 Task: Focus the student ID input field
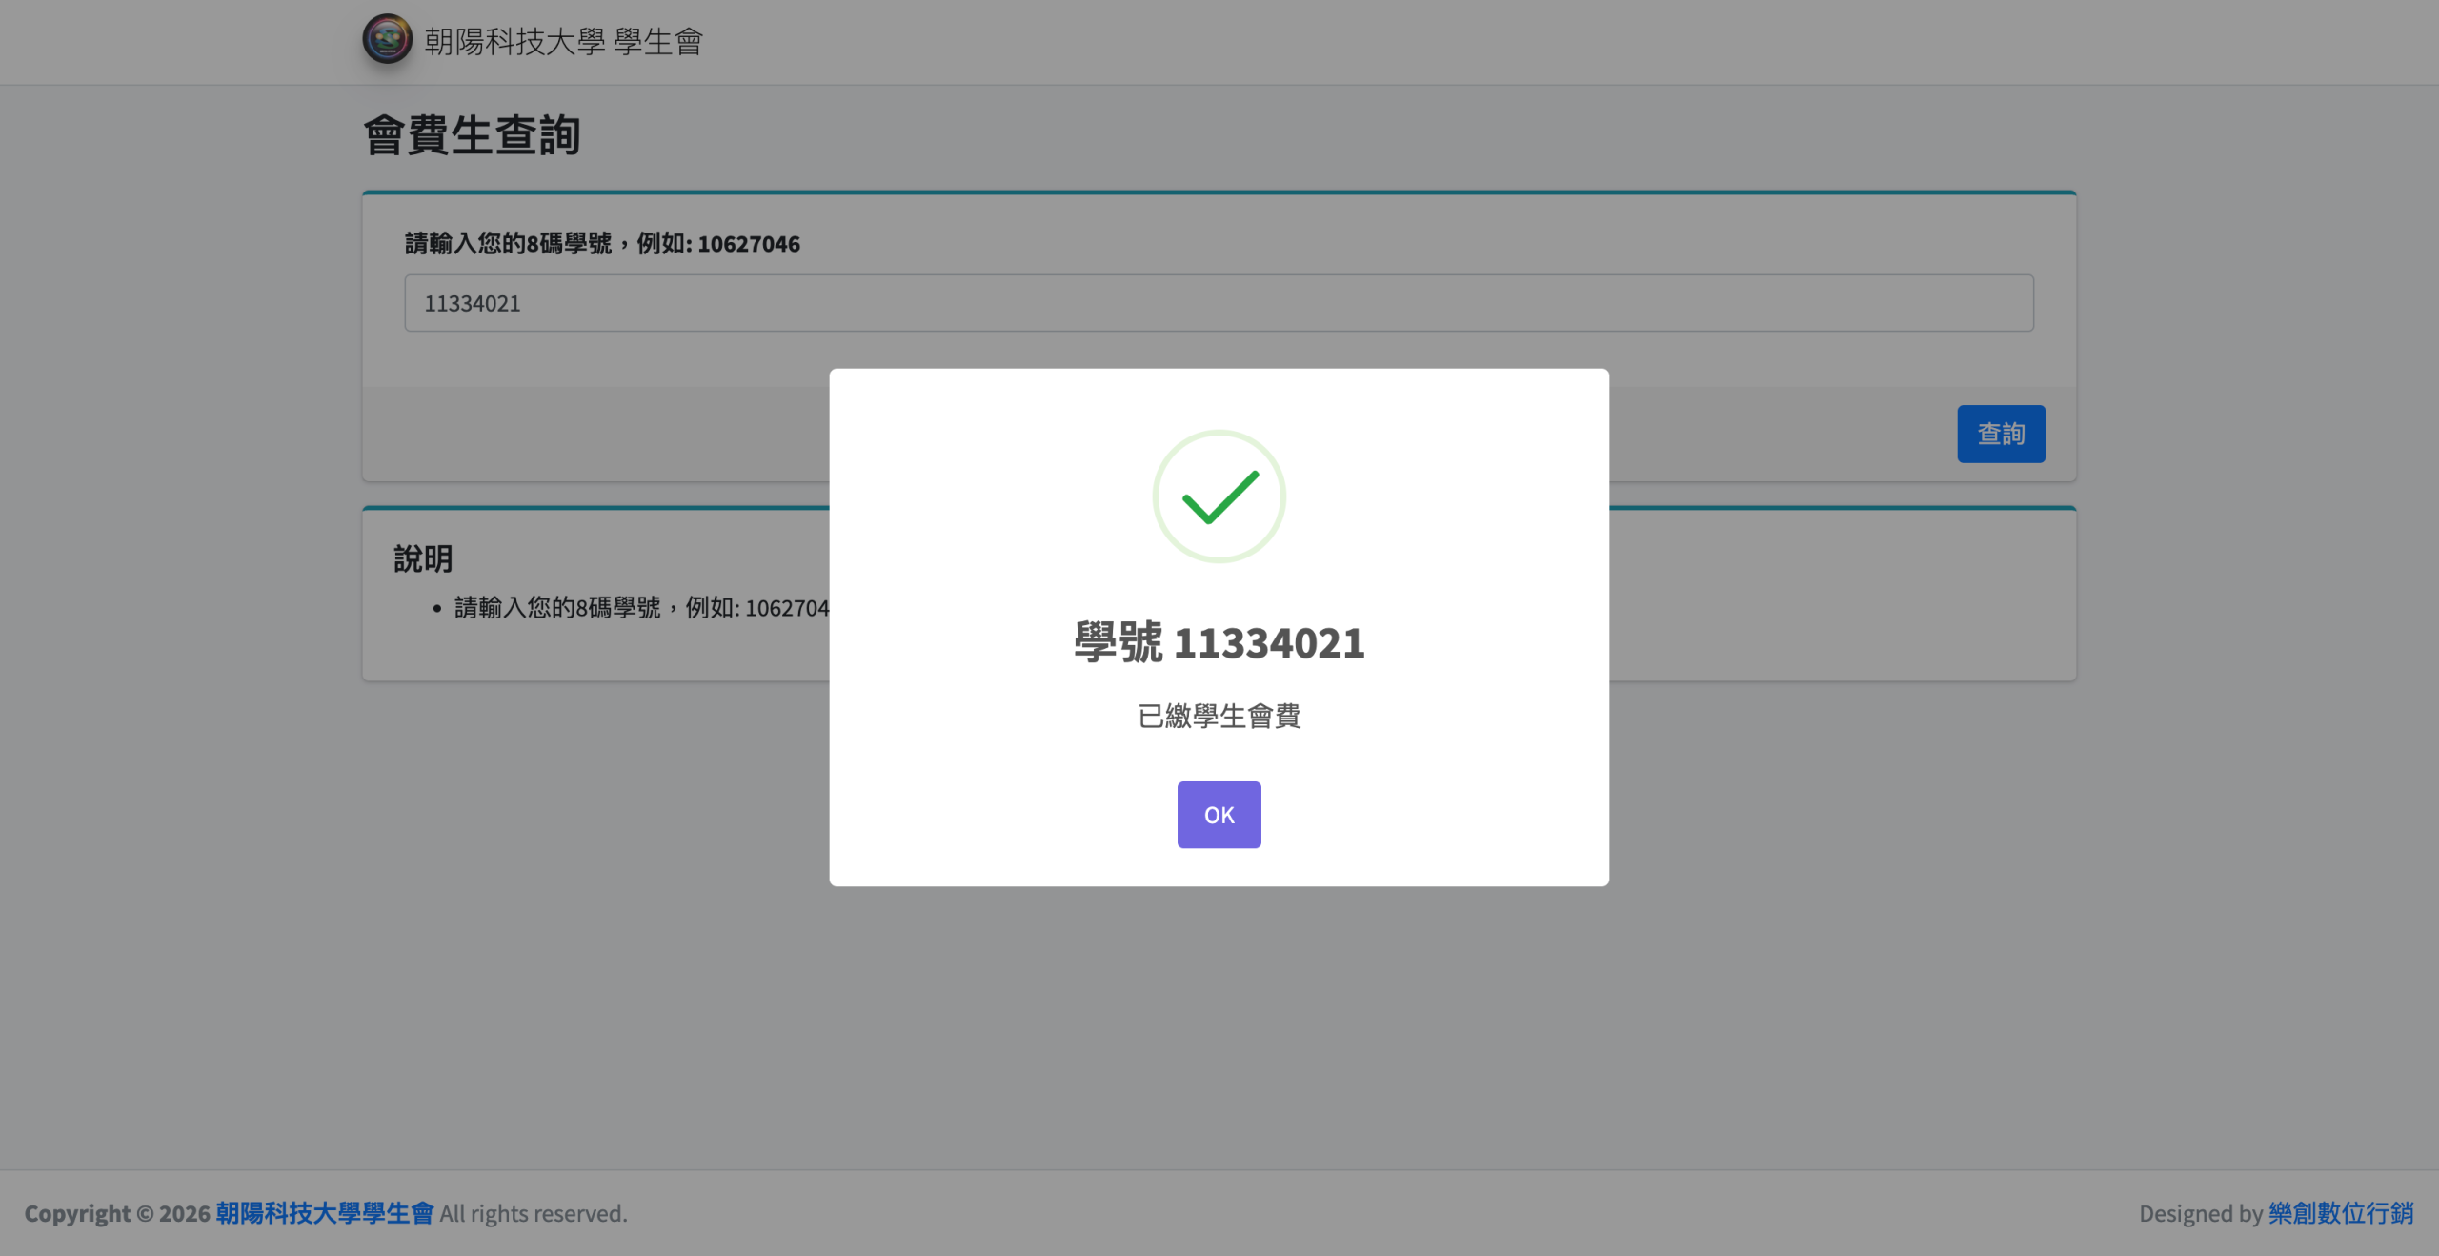click(1219, 303)
